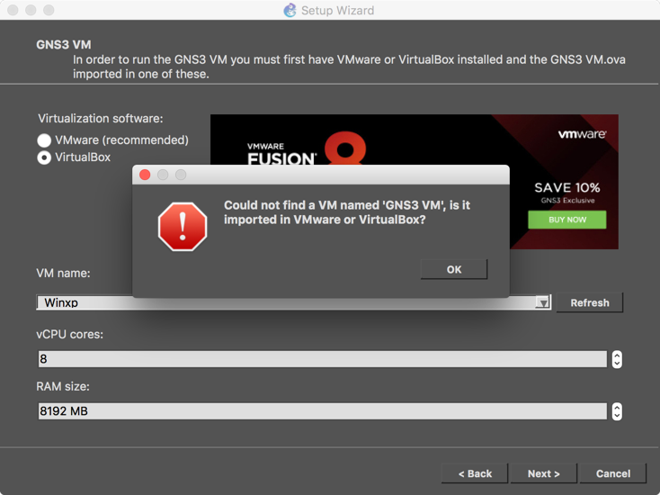This screenshot has height=495, width=660.
Task: Click the SAVE 10% banner text
Action: (x=567, y=187)
